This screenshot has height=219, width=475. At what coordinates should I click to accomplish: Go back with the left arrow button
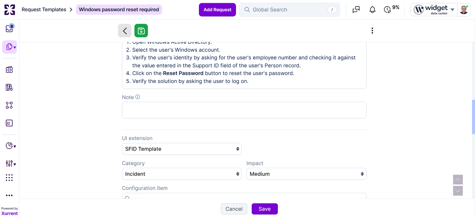click(125, 30)
